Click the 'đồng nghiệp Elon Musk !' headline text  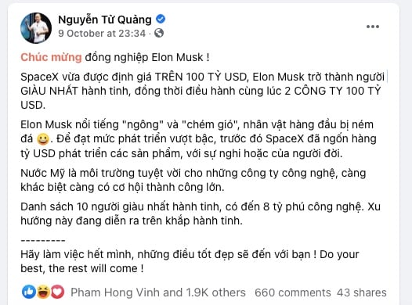(x=147, y=57)
